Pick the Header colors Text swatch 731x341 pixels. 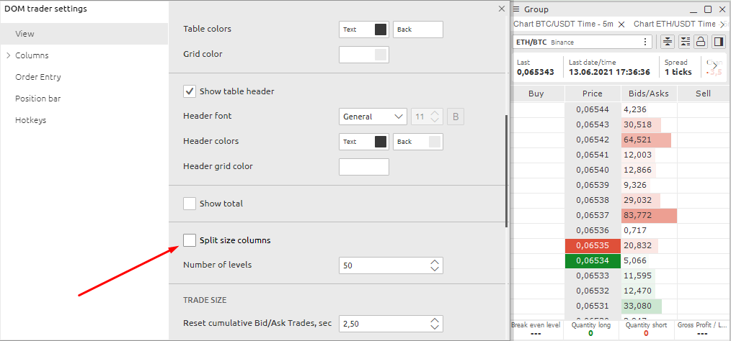pyautogui.click(x=380, y=142)
